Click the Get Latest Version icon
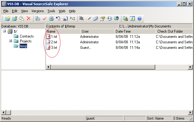 coord(38,19)
